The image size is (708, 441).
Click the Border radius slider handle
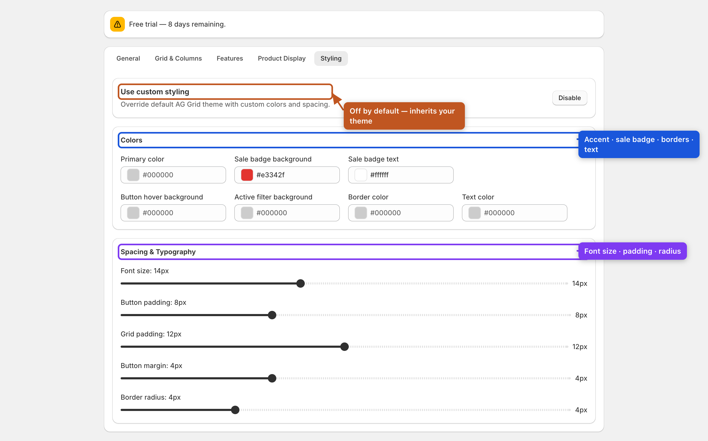point(235,410)
